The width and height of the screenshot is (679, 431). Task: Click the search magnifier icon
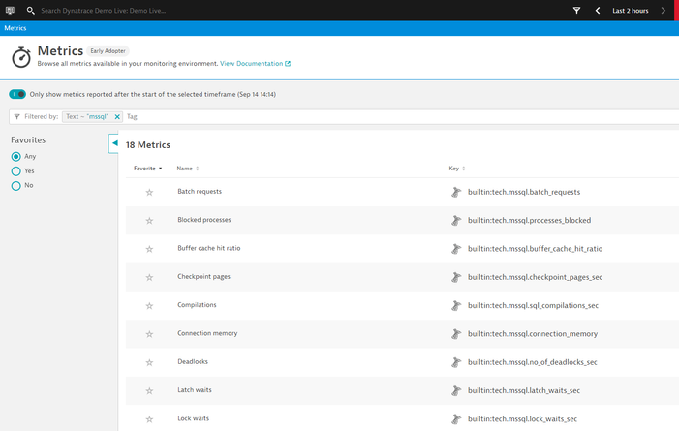[31, 11]
